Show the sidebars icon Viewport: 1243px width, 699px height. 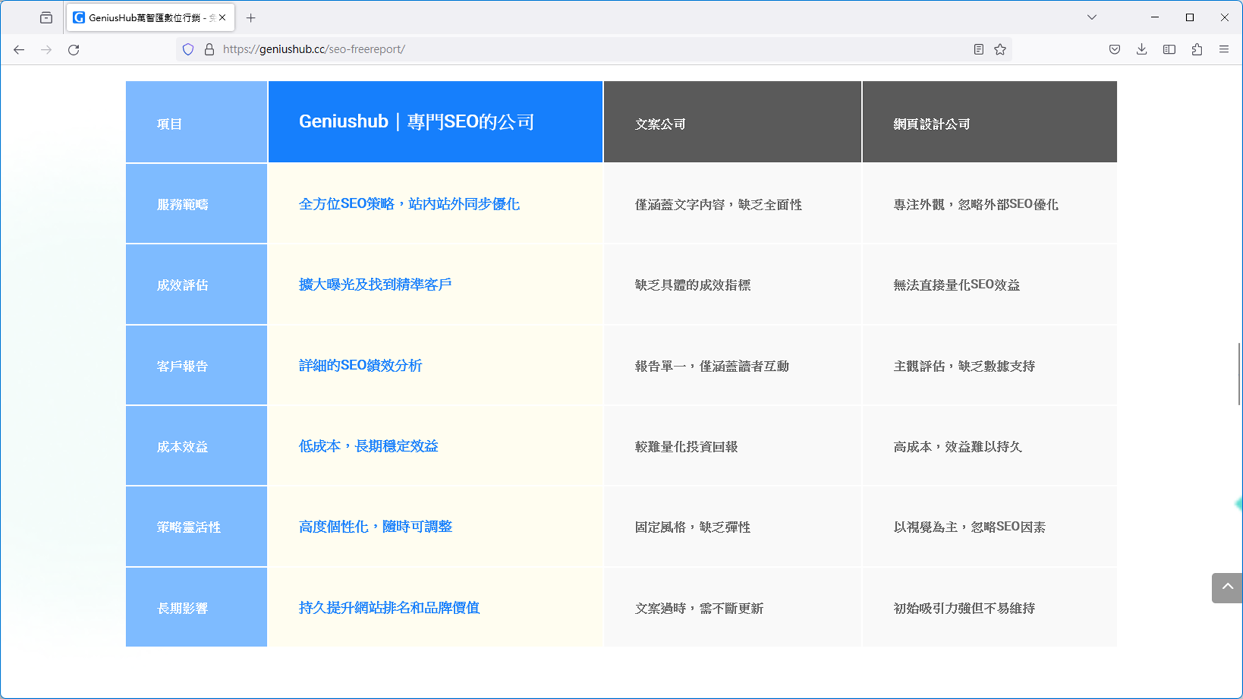[x=1169, y=49]
